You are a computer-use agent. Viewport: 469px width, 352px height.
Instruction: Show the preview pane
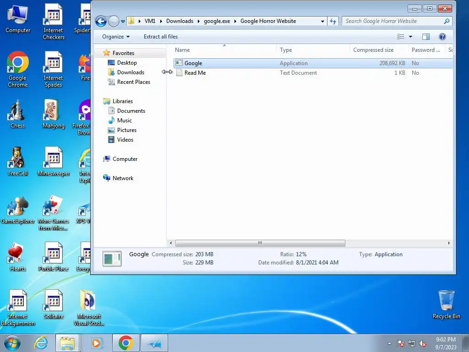click(426, 37)
